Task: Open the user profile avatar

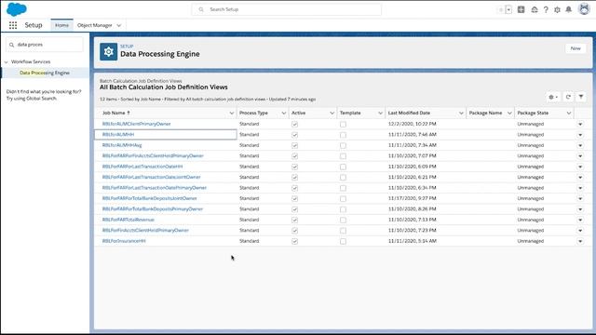Action: tap(584, 8)
